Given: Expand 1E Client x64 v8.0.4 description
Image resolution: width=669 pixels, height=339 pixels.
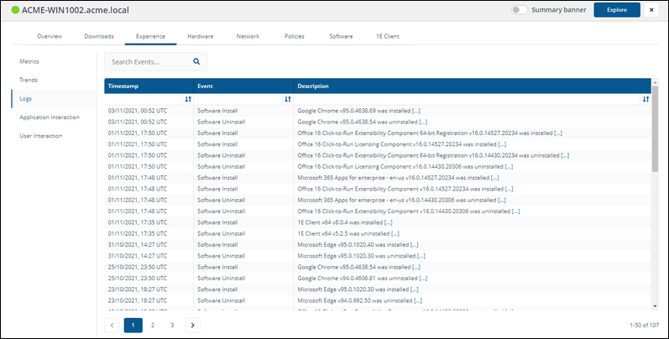Looking at the screenshot, I should point(388,222).
